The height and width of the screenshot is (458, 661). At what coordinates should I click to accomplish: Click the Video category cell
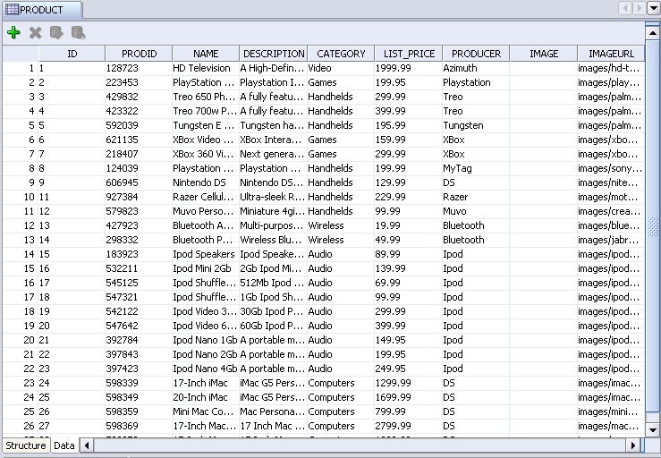(341, 68)
